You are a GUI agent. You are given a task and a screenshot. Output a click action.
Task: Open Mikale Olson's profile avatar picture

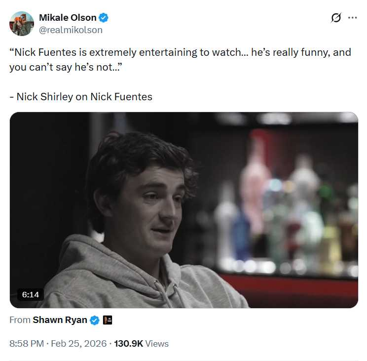click(22, 24)
